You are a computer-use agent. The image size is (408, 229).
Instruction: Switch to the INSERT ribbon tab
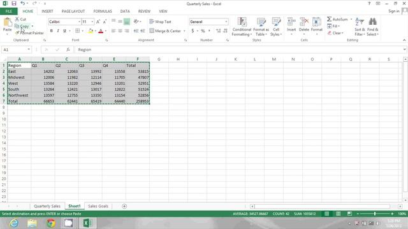(47, 11)
